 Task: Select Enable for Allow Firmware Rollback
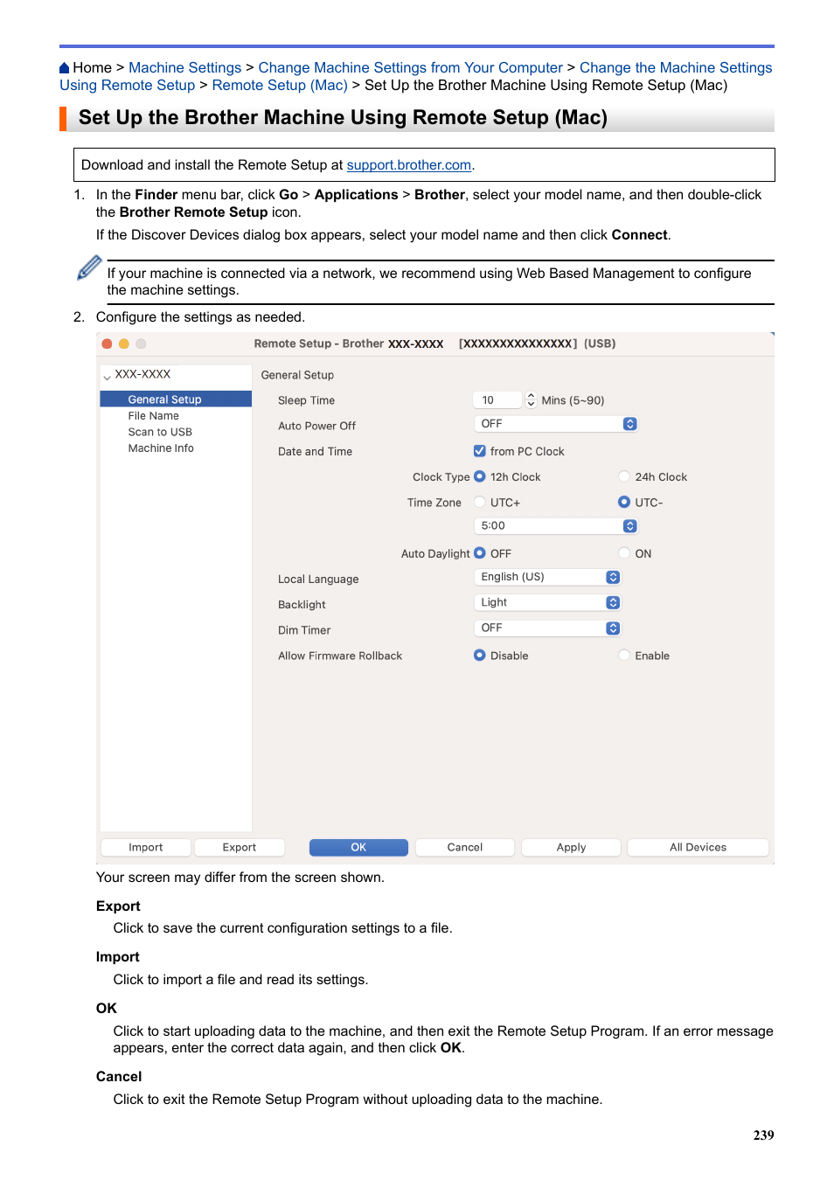[624, 656]
